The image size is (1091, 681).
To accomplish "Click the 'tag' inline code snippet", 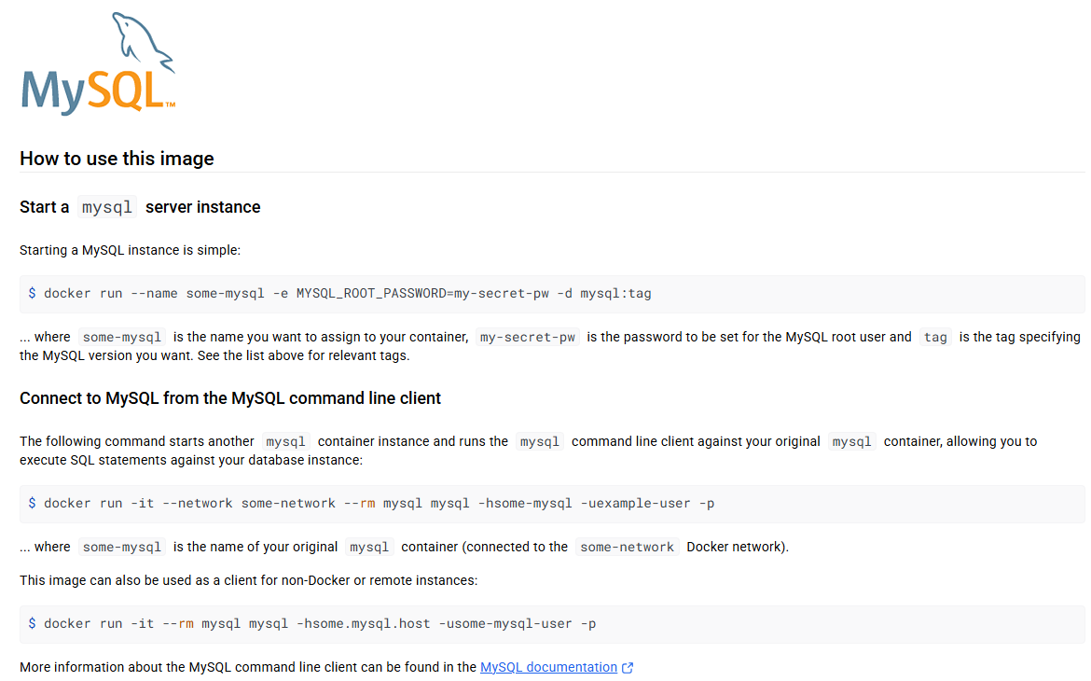I will [935, 337].
